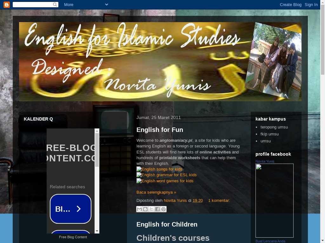Share post via the email envelope icon

139,209
